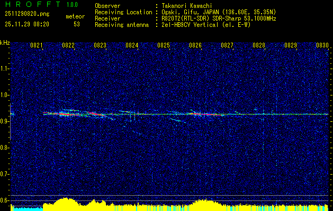Image resolution: width=333 pixels, height=211 pixels.
Task: Click the 0823 time marker
Action: pyautogui.click(x=100, y=45)
